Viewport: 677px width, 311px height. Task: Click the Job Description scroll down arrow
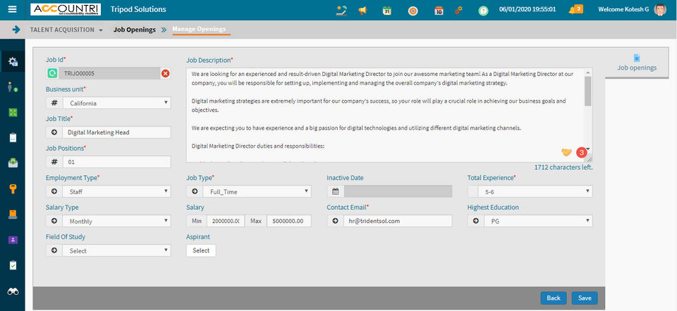(x=587, y=149)
